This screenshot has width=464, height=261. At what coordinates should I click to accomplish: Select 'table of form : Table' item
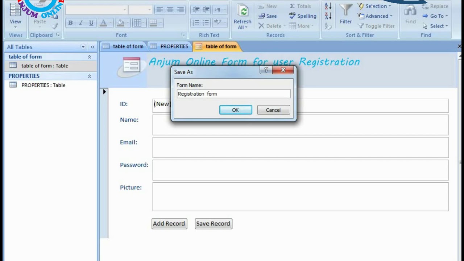(x=51, y=66)
